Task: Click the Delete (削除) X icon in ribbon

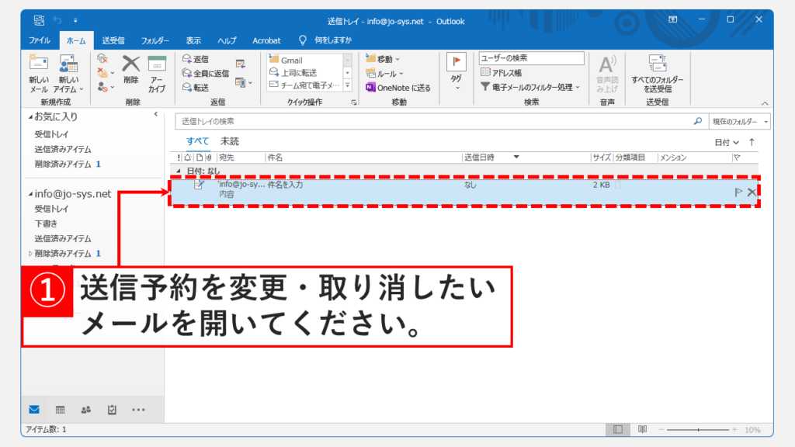Action: pyautogui.click(x=131, y=65)
